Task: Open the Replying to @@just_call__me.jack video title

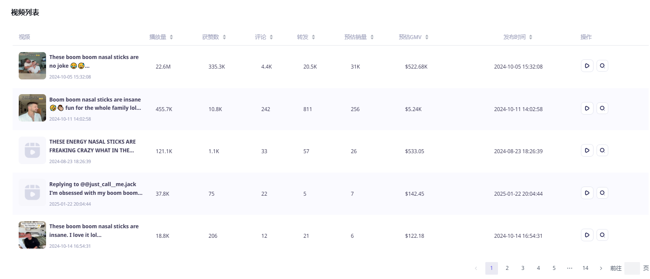Action: pyautogui.click(x=96, y=188)
